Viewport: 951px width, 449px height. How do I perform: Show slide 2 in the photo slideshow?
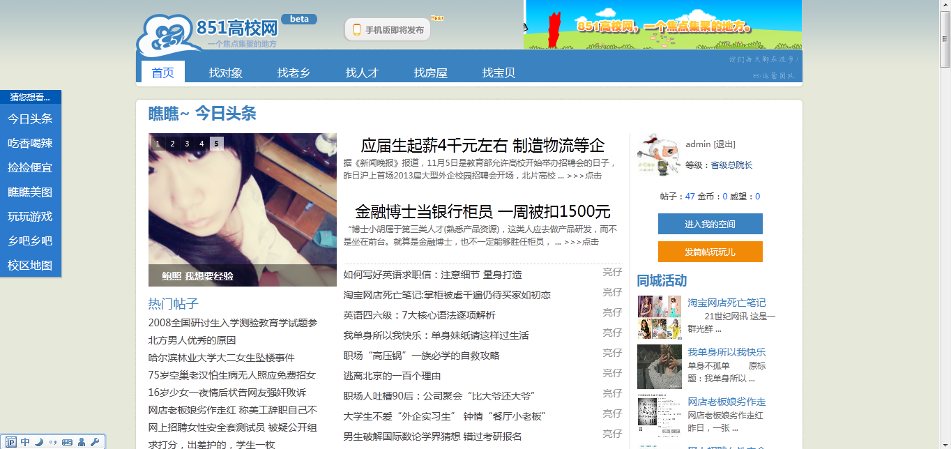click(x=172, y=144)
